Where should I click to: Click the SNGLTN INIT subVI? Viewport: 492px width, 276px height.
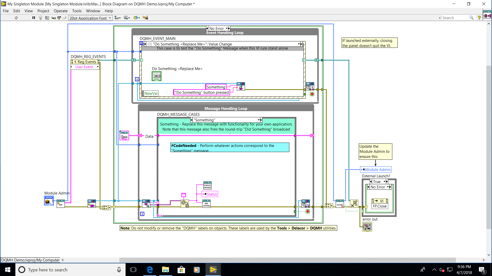click(61, 204)
